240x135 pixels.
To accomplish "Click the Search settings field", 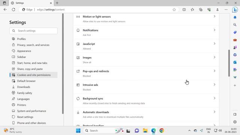I will (33, 31).
